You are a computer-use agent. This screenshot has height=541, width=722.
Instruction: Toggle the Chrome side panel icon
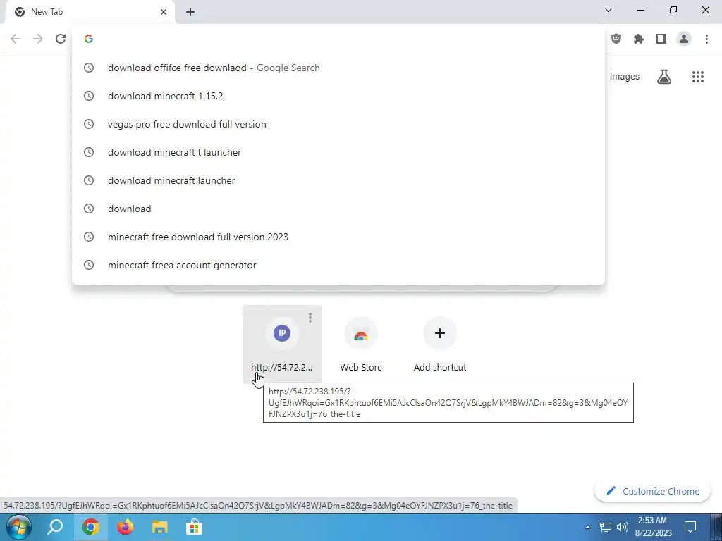(661, 39)
